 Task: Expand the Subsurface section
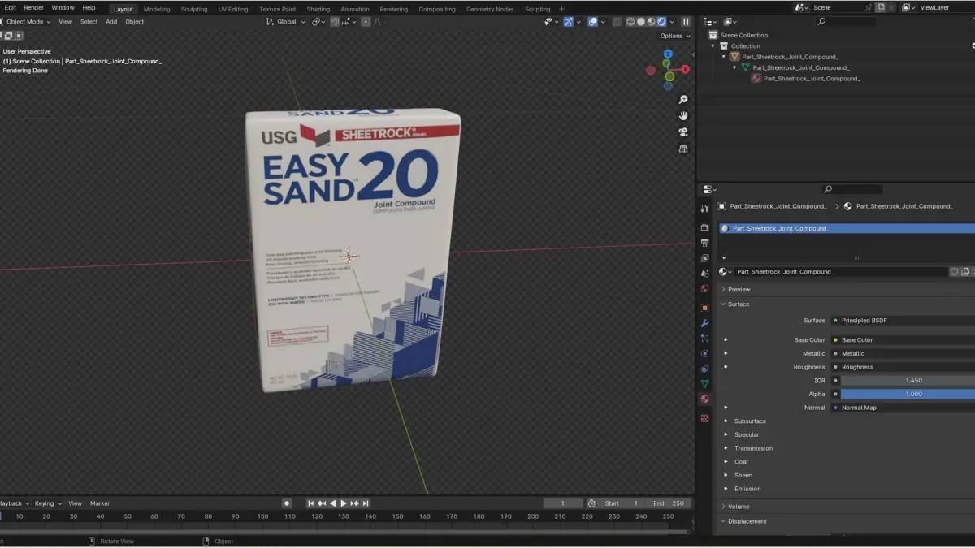[726, 421]
